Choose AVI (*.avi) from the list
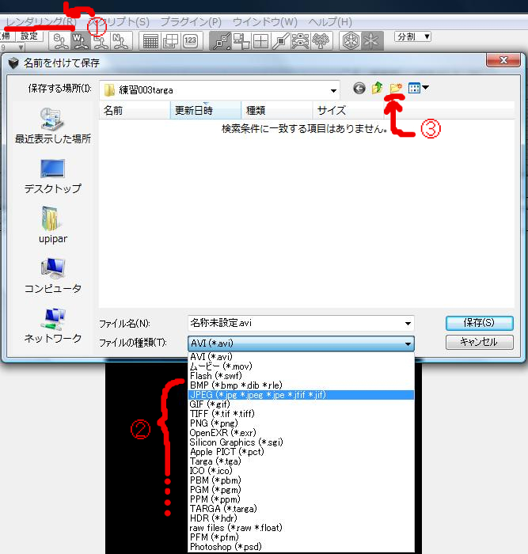Image resolution: width=528 pixels, height=554 pixels. coord(301,357)
